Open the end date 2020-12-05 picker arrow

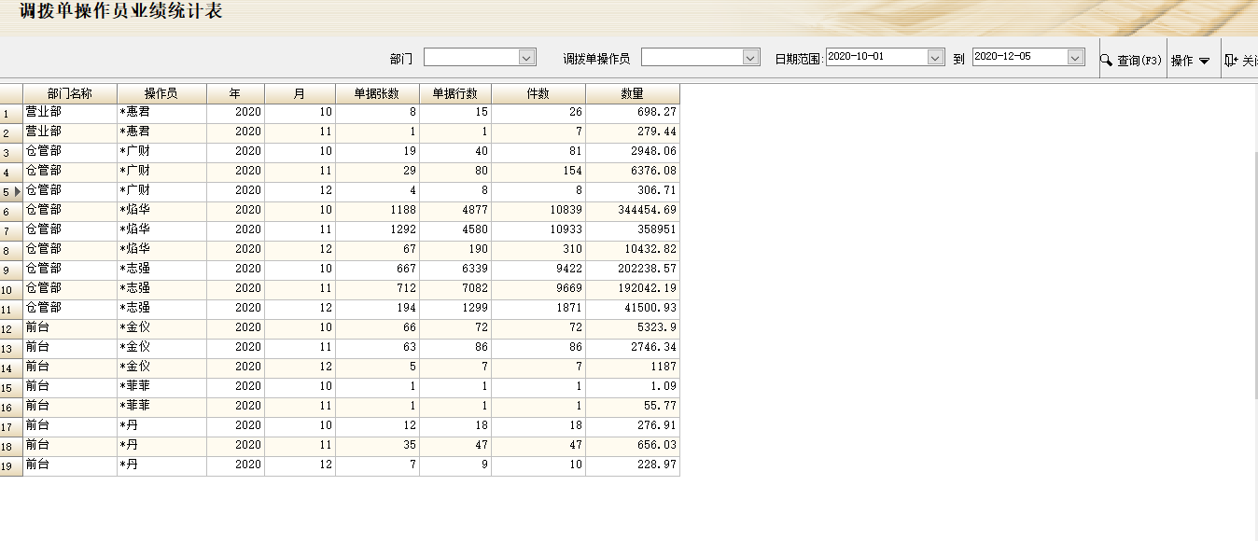tap(1075, 58)
